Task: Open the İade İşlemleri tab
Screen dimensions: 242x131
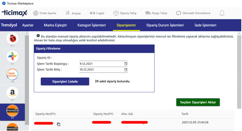Action: pyautogui.click(x=205, y=25)
